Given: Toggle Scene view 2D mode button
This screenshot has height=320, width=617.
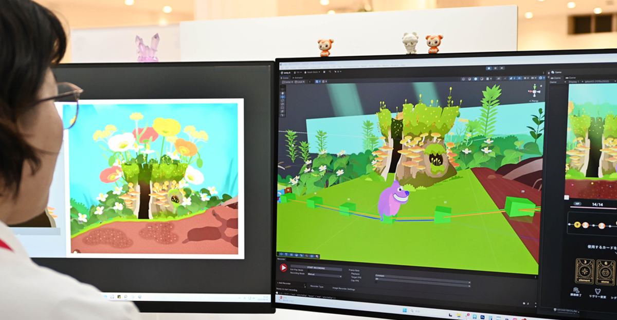Looking at the screenshot, I should tap(498, 78).
